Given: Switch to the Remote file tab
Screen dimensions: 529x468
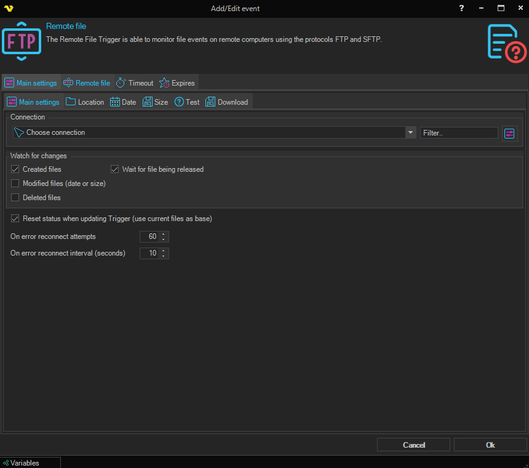Looking at the screenshot, I should (x=87, y=83).
